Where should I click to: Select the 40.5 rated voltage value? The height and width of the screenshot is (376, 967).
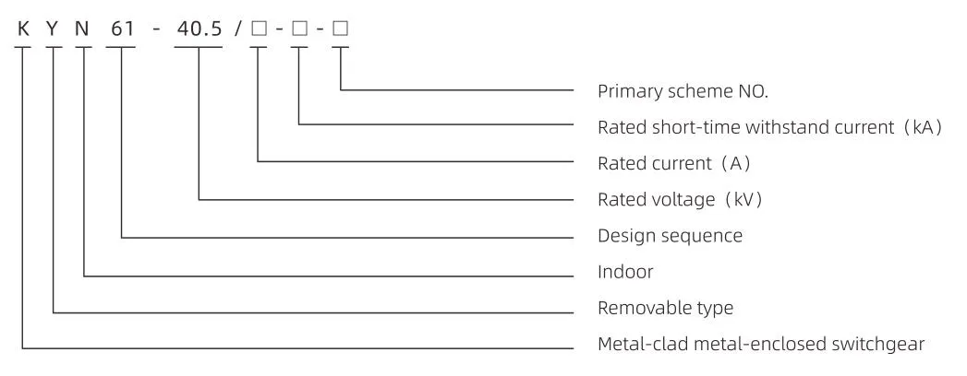click(x=199, y=29)
